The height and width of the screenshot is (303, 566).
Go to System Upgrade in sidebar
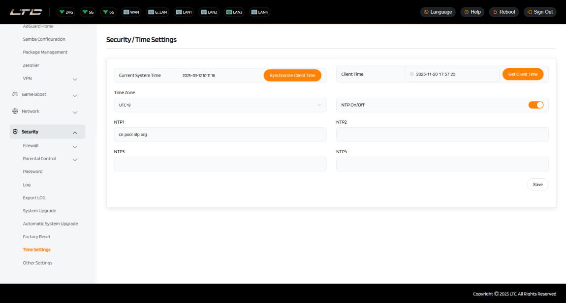click(x=39, y=211)
